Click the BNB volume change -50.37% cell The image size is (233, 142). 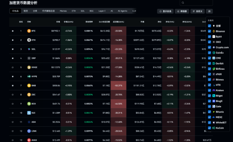(119, 85)
